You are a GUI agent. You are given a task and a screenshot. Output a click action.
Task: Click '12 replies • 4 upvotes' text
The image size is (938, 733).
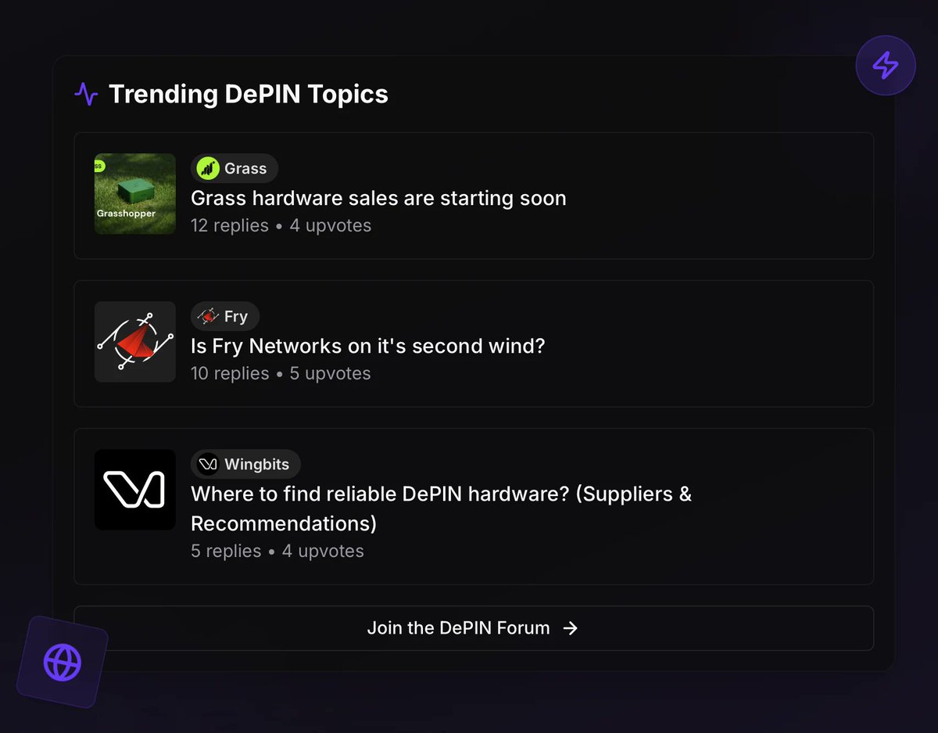(x=281, y=226)
